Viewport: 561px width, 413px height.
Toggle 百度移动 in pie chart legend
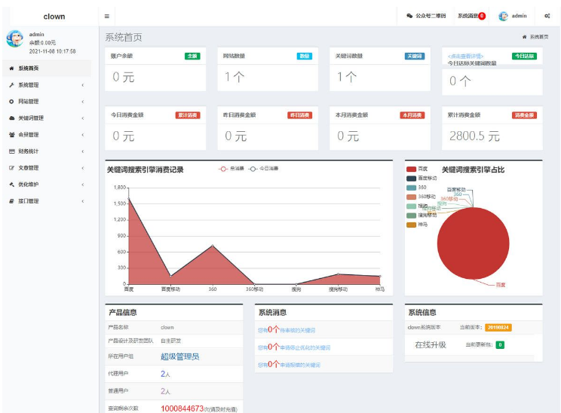(422, 178)
